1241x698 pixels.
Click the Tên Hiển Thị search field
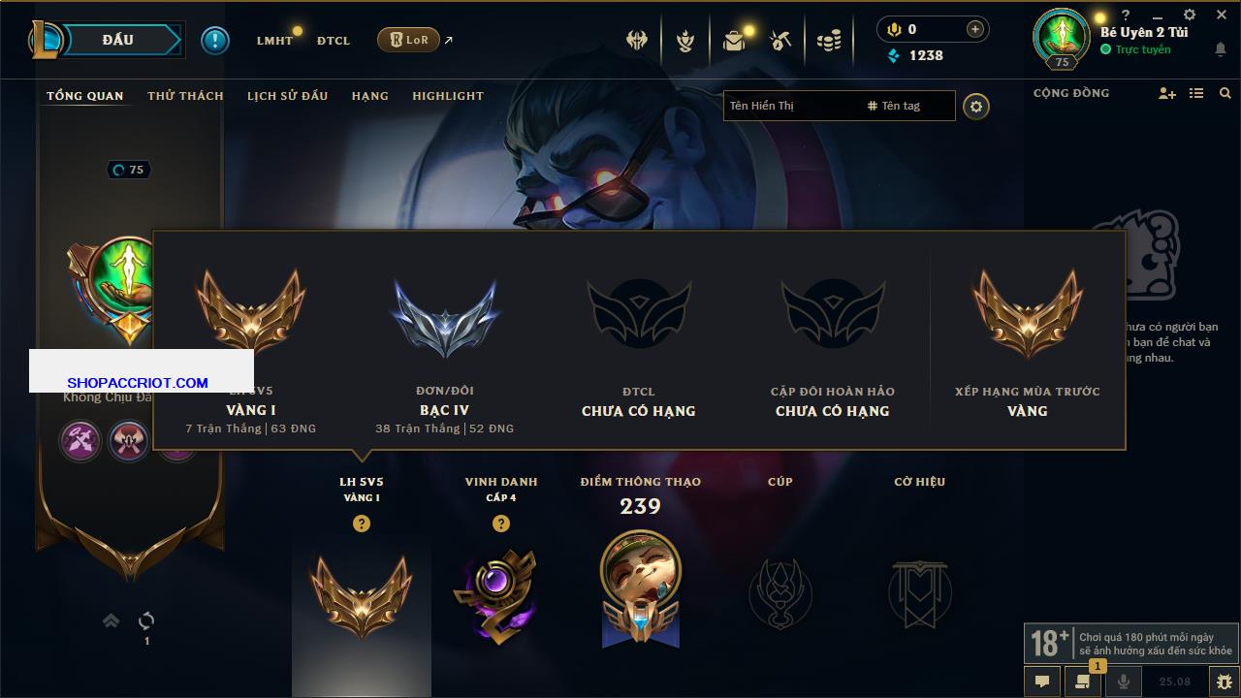coord(840,106)
